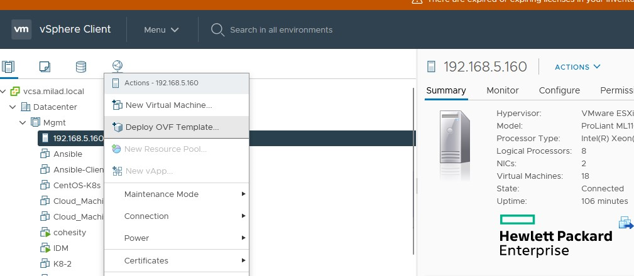Screen dimensions: 634x276
Task: Click the CentOS-K8s VM icon
Action: tap(45, 185)
